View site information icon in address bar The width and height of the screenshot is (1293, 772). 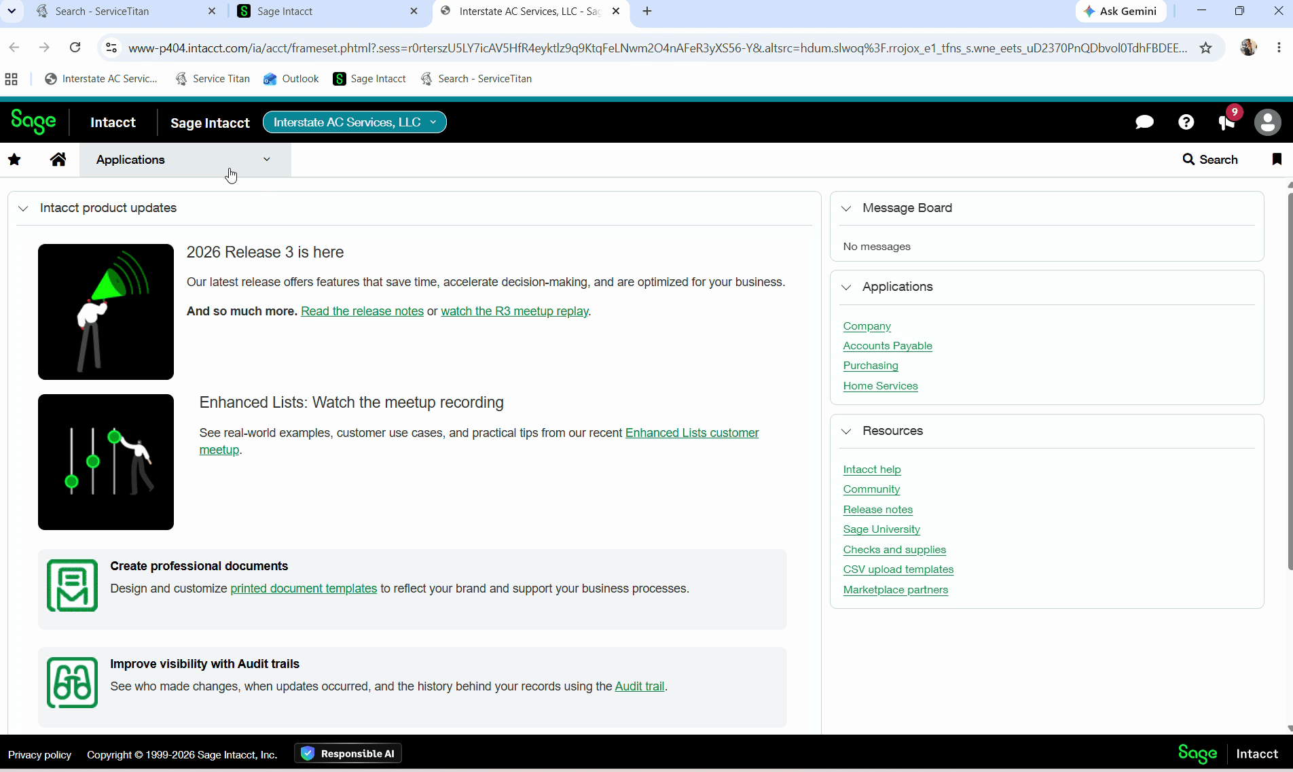click(x=111, y=48)
